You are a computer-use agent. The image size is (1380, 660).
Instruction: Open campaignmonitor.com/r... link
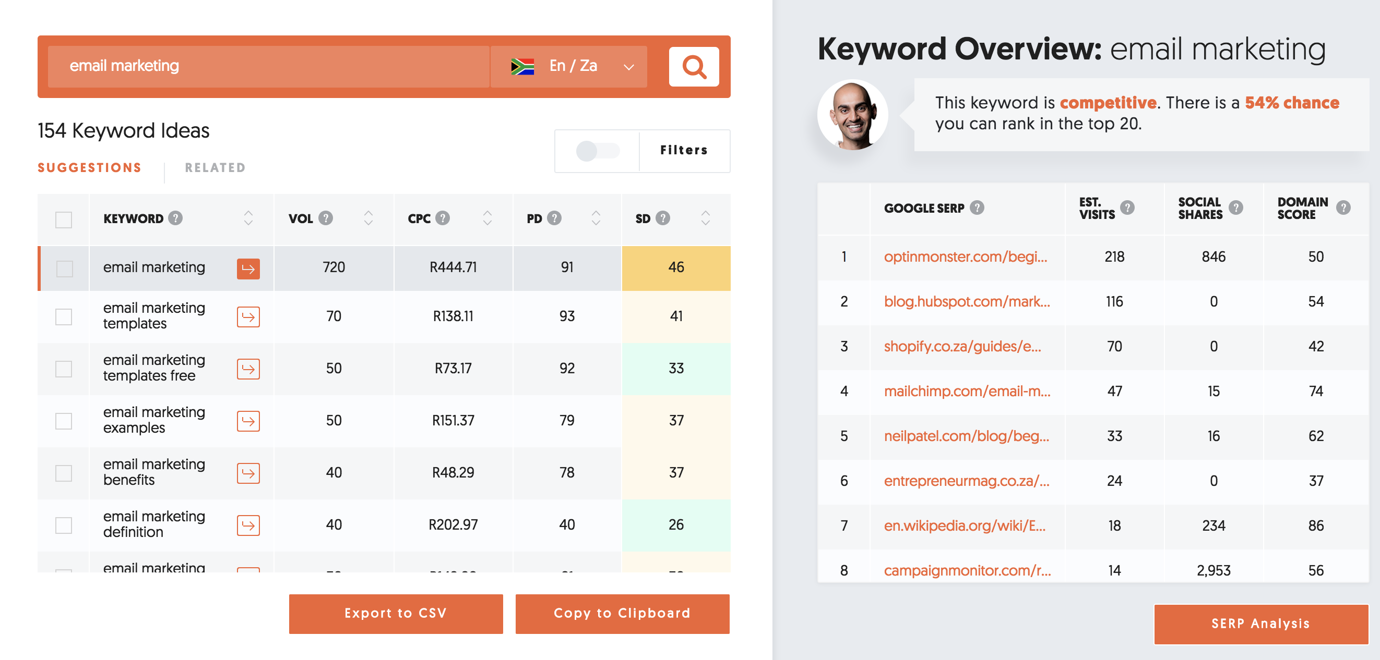pyautogui.click(x=967, y=571)
